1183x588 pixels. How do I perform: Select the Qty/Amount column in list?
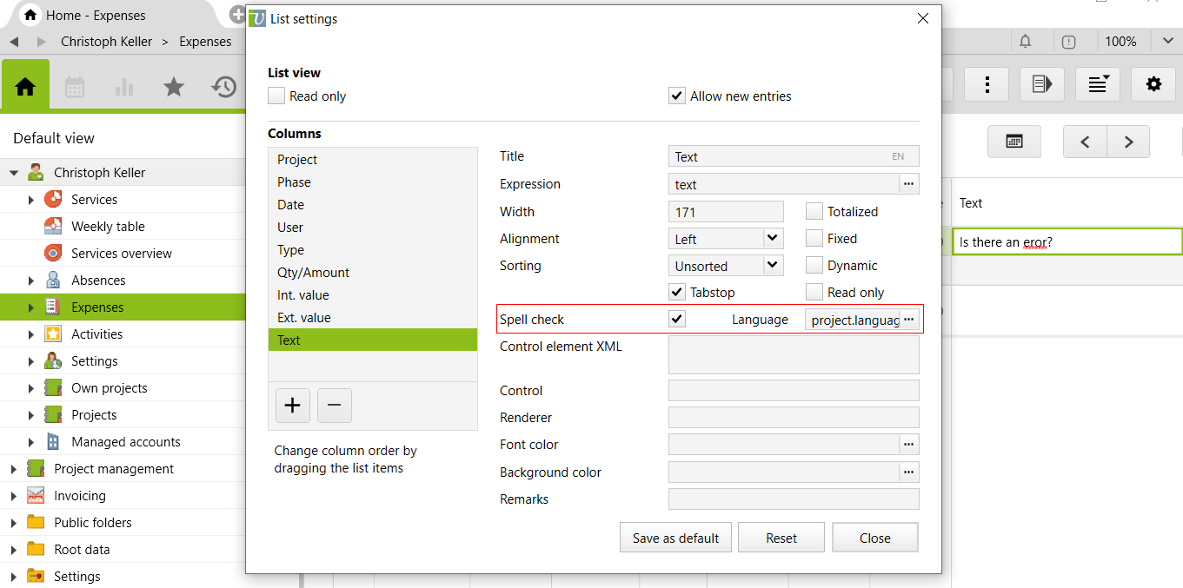pos(313,273)
